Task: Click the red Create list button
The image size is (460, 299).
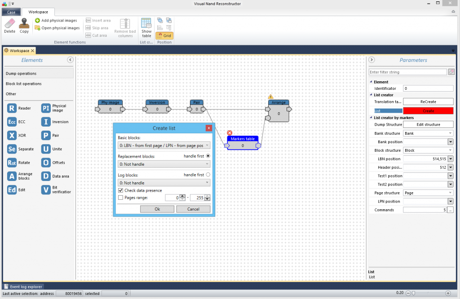Action: point(428,111)
